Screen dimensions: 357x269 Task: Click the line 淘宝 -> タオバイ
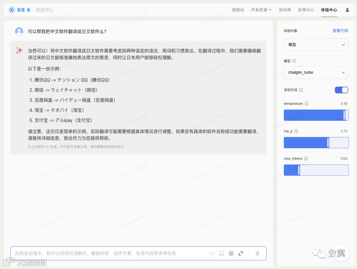point(57,110)
